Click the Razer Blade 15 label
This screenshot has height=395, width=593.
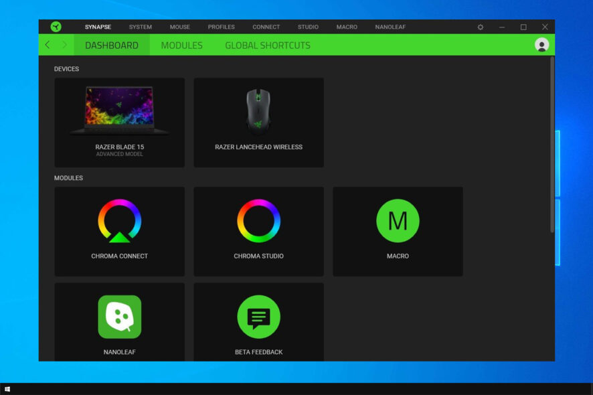tap(120, 147)
